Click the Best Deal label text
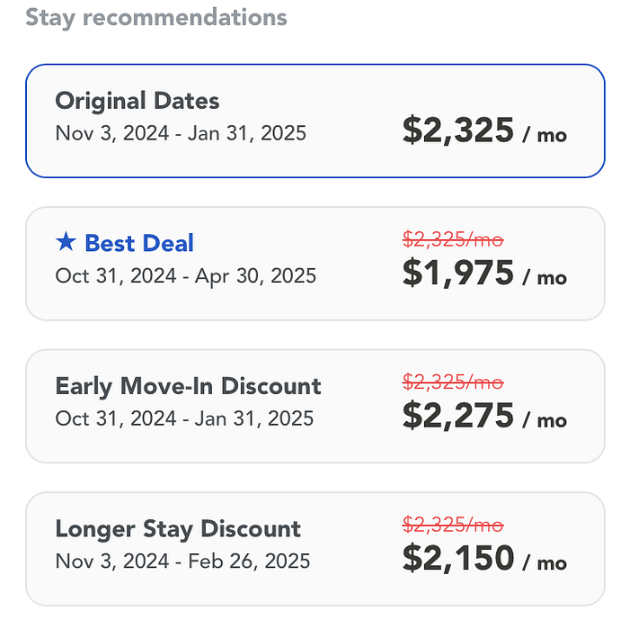Image resolution: width=629 pixels, height=629 pixels. point(138,243)
